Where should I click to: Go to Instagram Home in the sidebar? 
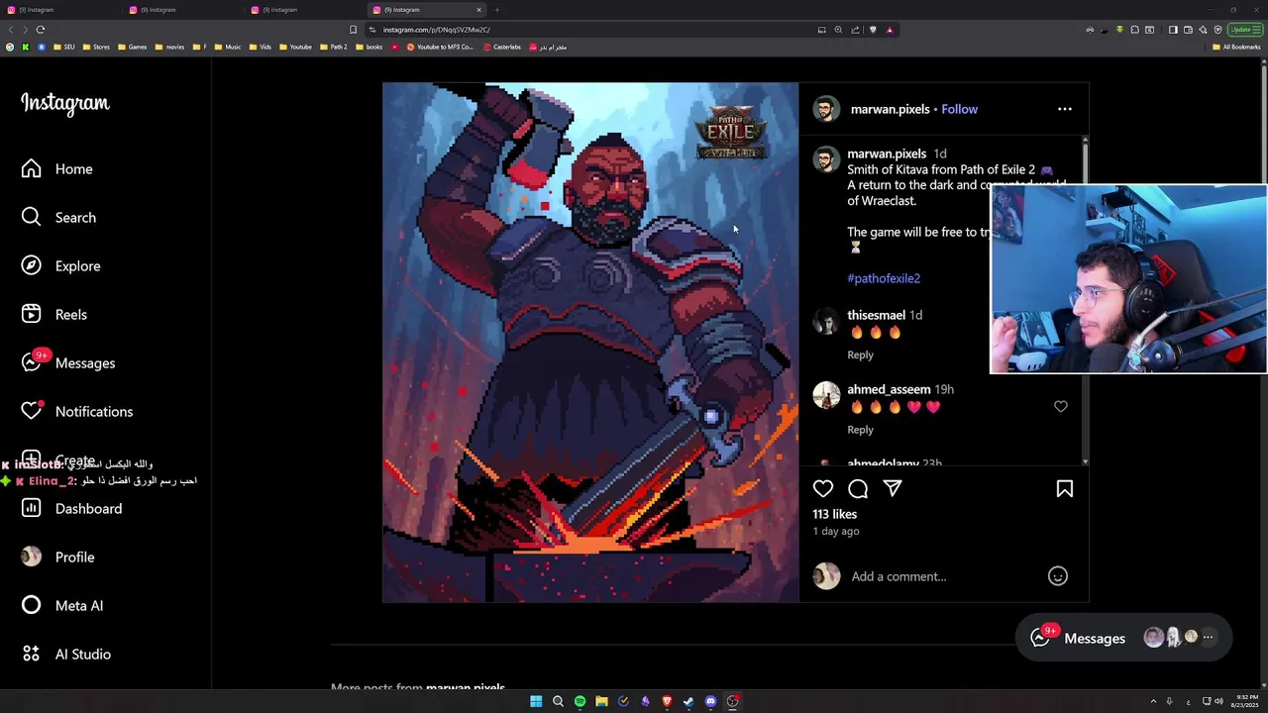pyautogui.click(x=56, y=169)
